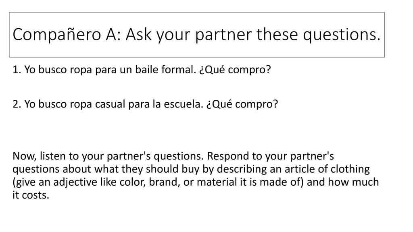Click the word Now starting the paragraph
Image resolution: width=413 pixels, height=232 pixels.
25,156
